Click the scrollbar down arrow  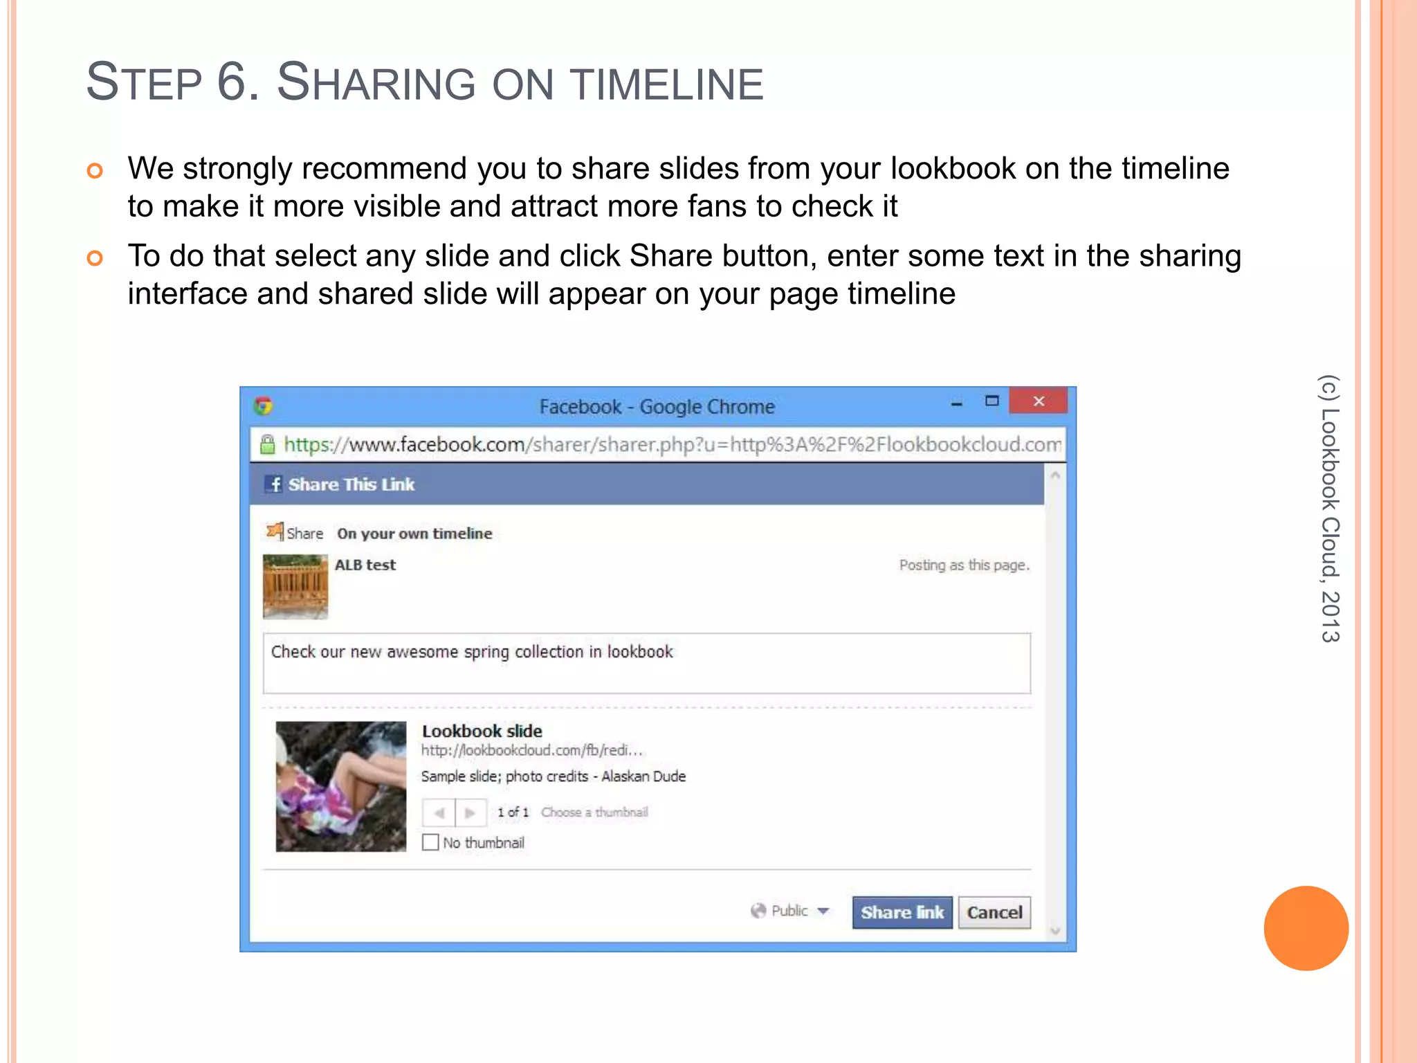click(x=1055, y=931)
